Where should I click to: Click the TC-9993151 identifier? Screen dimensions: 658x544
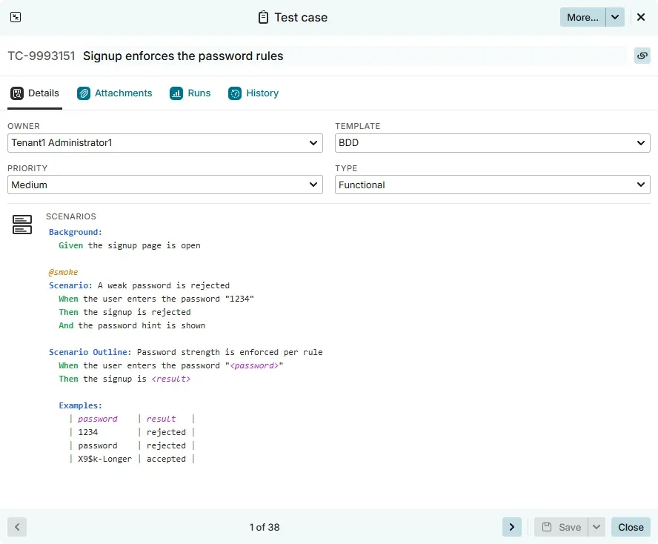pyautogui.click(x=41, y=56)
